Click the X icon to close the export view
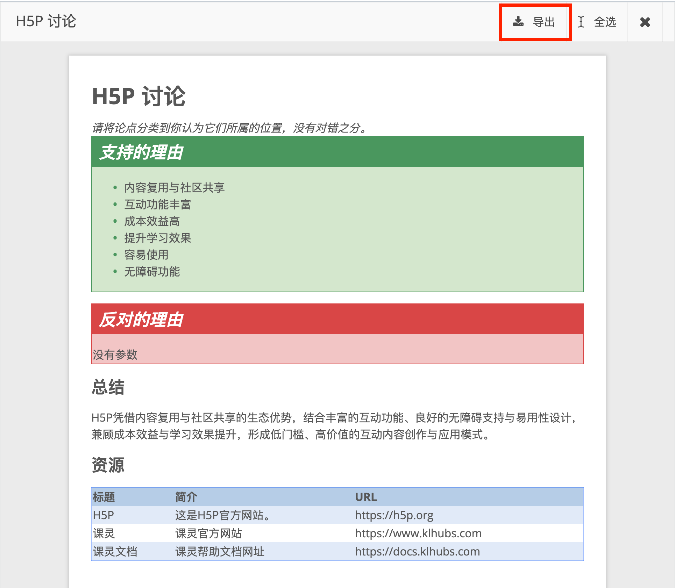675x588 pixels. (645, 22)
